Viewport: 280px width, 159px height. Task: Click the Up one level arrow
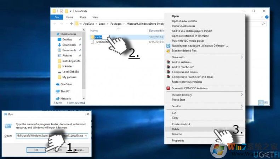coord(72,24)
